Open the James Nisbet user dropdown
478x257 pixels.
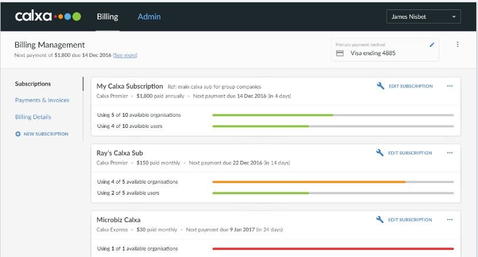[x=423, y=17]
